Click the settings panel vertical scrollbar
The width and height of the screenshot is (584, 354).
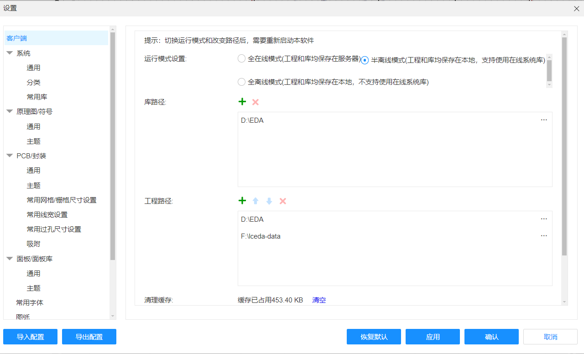tap(564, 146)
